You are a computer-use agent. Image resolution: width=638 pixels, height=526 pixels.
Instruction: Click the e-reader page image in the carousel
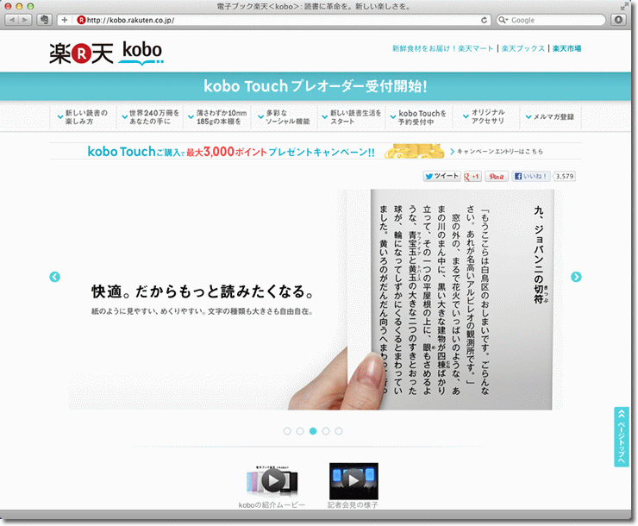tap(461, 300)
